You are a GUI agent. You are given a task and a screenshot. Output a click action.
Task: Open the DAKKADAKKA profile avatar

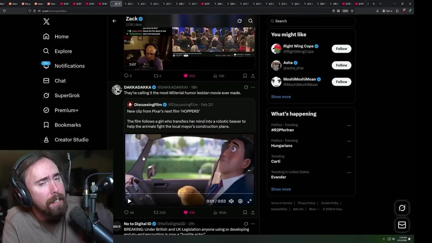point(117,90)
